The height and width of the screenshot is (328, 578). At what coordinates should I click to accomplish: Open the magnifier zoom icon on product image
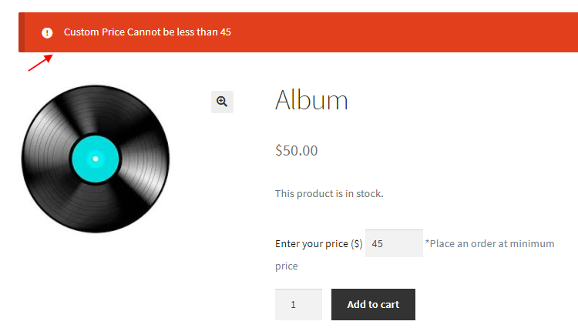click(222, 102)
